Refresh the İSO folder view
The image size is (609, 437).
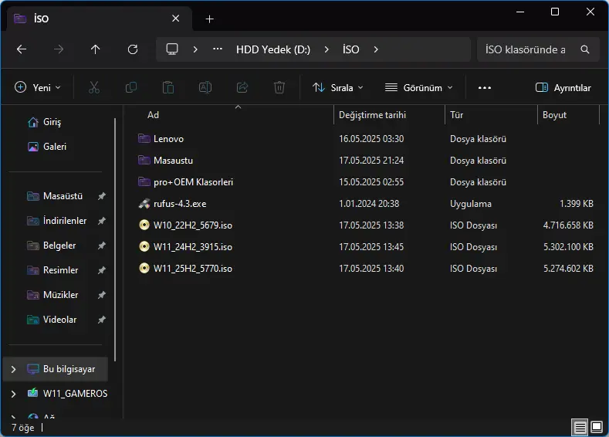click(133, 49)
